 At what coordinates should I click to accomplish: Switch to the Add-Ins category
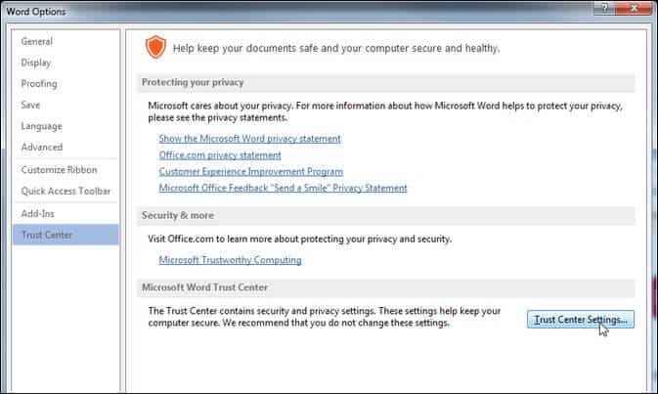[39, 213]
